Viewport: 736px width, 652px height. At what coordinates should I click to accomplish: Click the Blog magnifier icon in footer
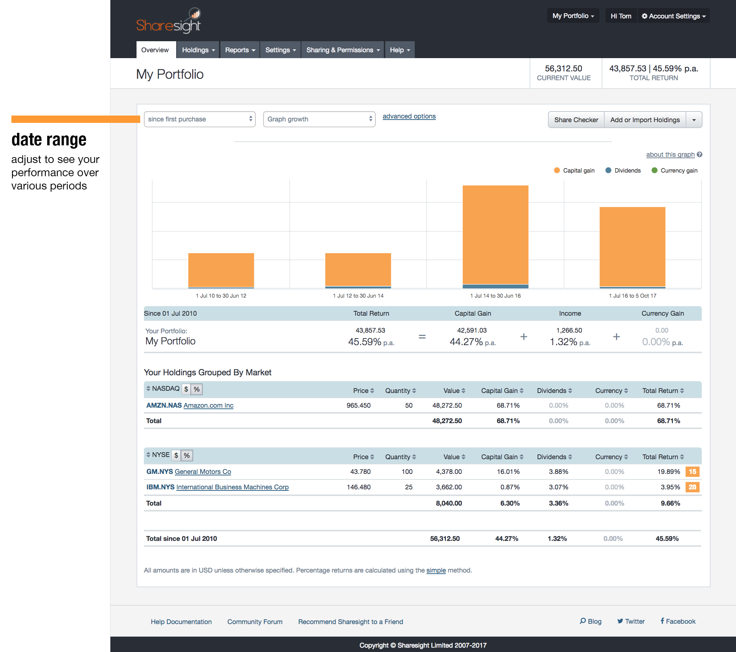point(583,621)
